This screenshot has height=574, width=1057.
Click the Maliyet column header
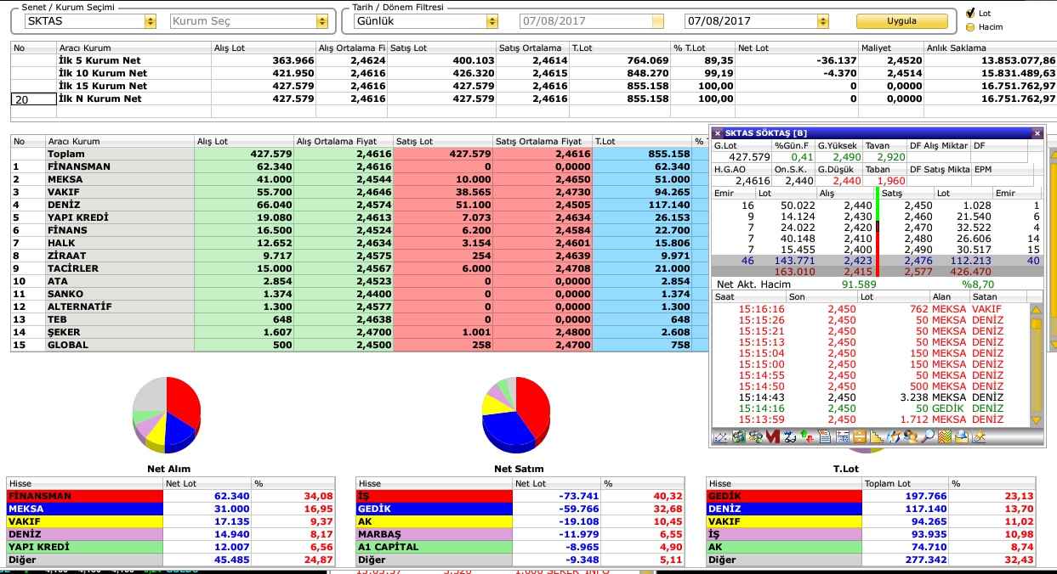pyautogui.click(x=891, y=48)
